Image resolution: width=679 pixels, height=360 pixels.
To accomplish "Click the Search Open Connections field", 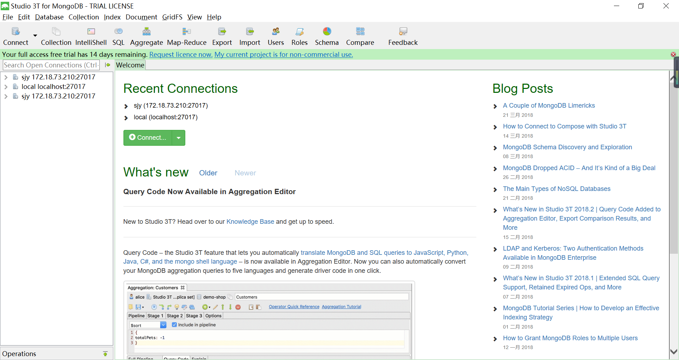I will (51, 65).
